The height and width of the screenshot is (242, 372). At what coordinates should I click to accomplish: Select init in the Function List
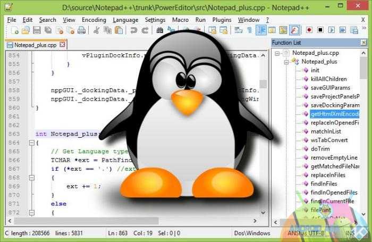tap(315, 70)
